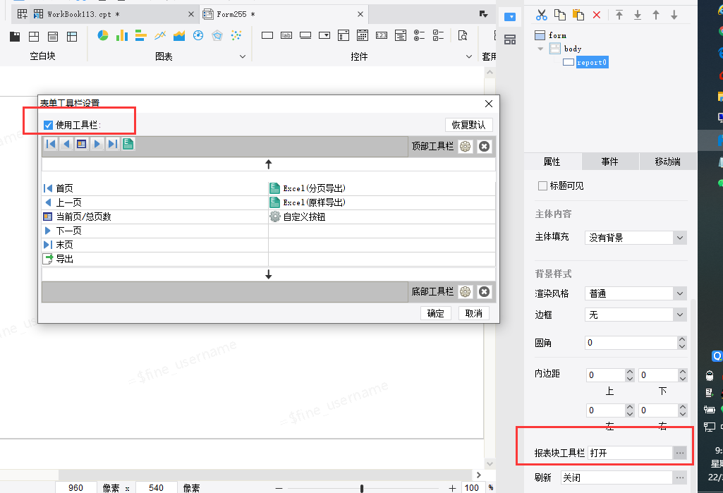Open bottom toolbar gear settings

pos(466,291)
